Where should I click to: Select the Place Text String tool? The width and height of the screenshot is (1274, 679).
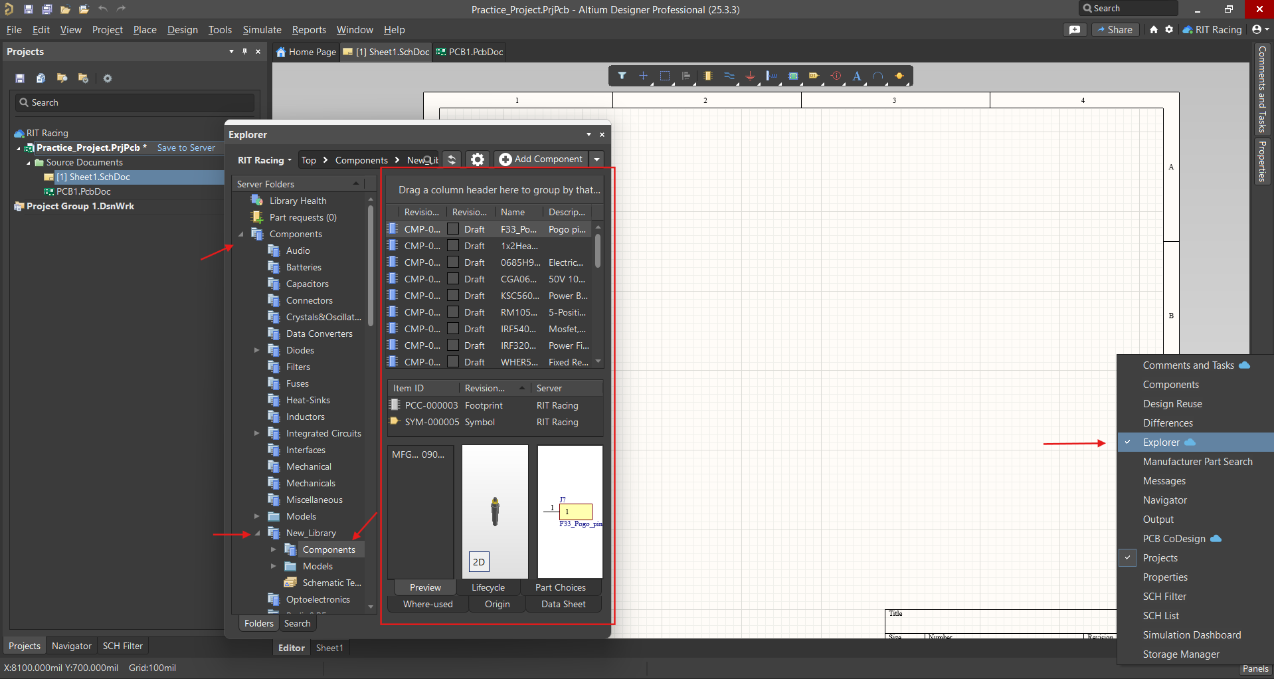857,76
